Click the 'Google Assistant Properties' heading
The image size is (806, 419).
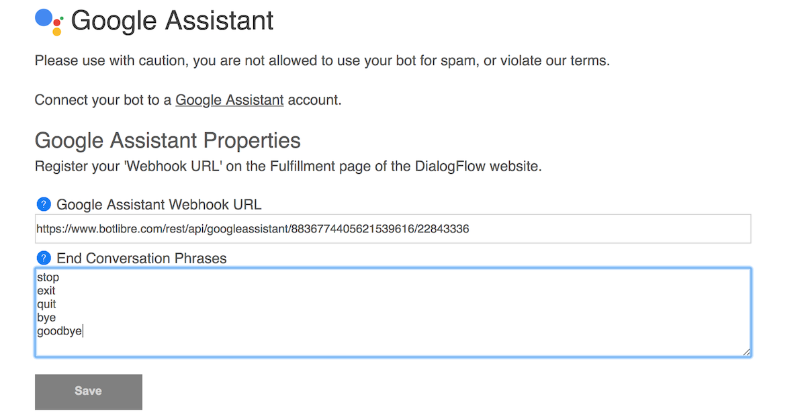pos(168,140)
